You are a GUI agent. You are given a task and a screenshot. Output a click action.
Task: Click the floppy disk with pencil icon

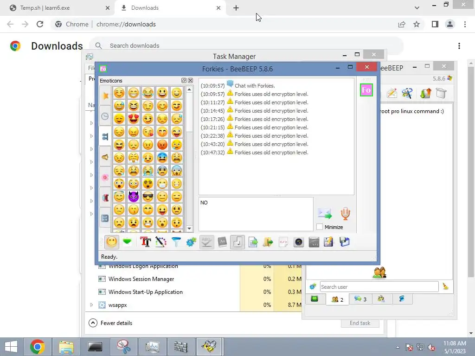[x=329, y=242]
